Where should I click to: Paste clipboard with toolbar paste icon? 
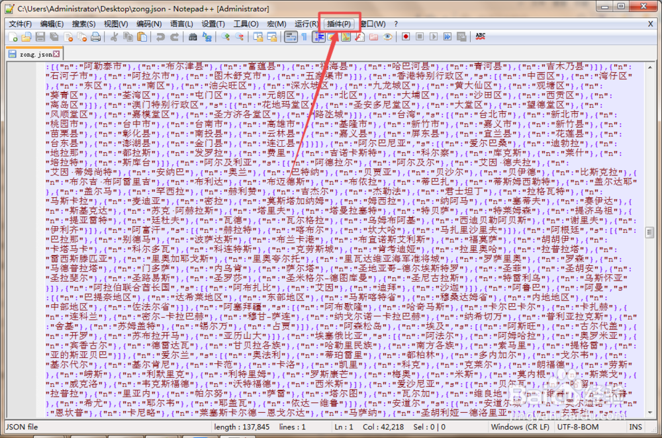pos(142,37)
